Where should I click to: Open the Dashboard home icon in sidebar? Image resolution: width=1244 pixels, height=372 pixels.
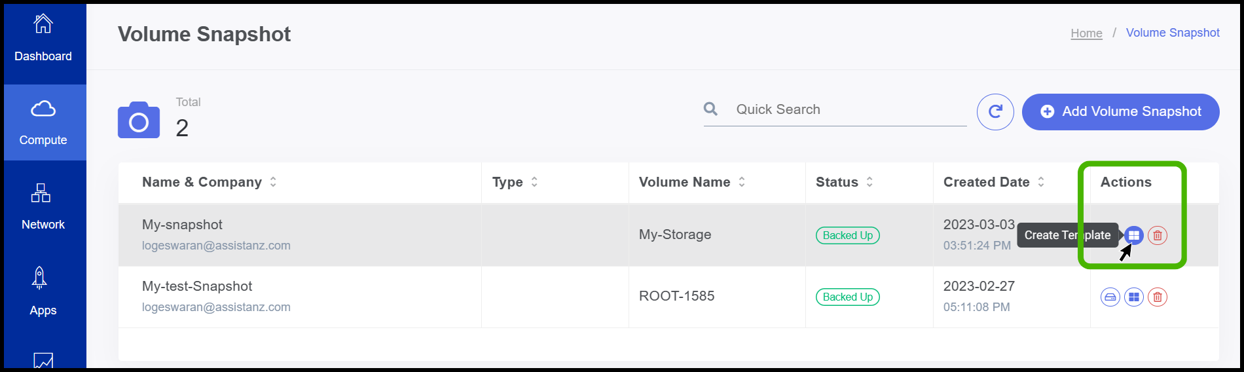pos(43,24)
